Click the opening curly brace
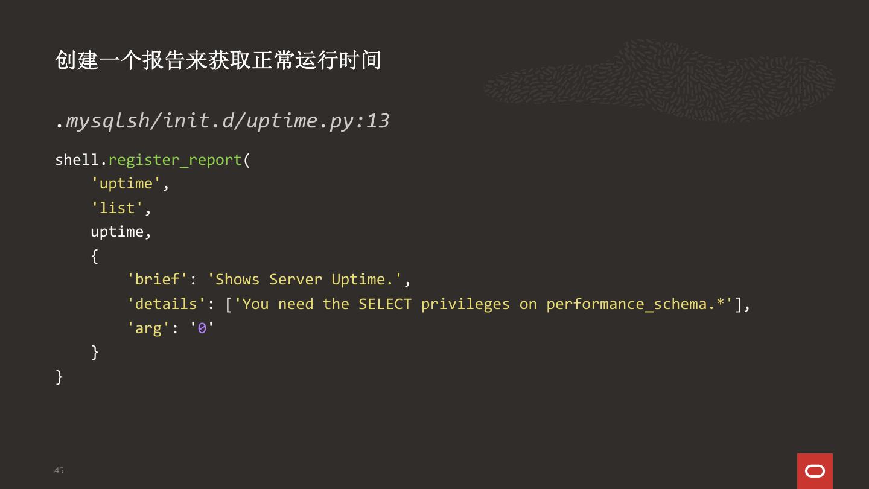 click(95, 256)
